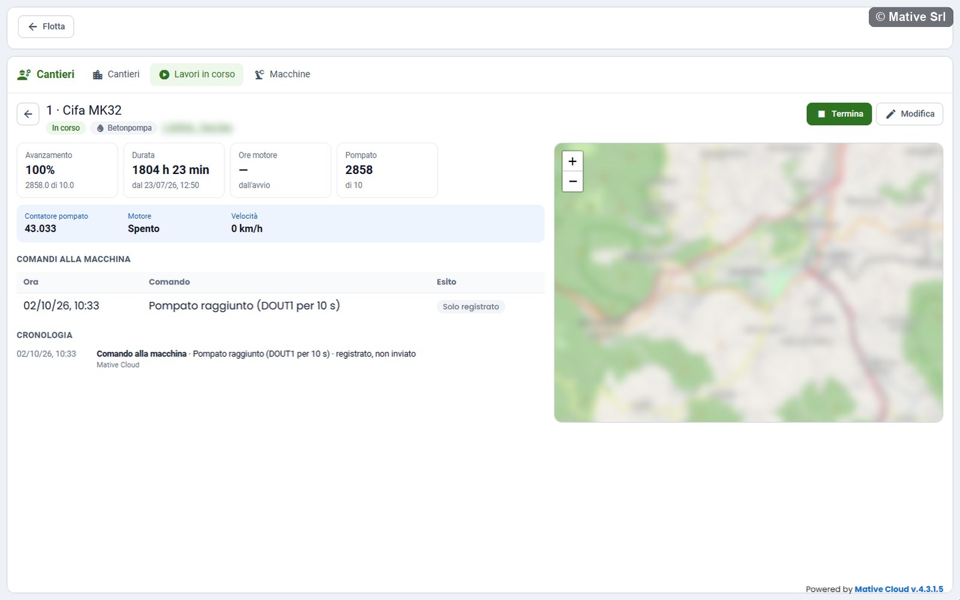Click the In corso status badge
Image resolution: width=960 pixels, height=600 pixels.
66,128
